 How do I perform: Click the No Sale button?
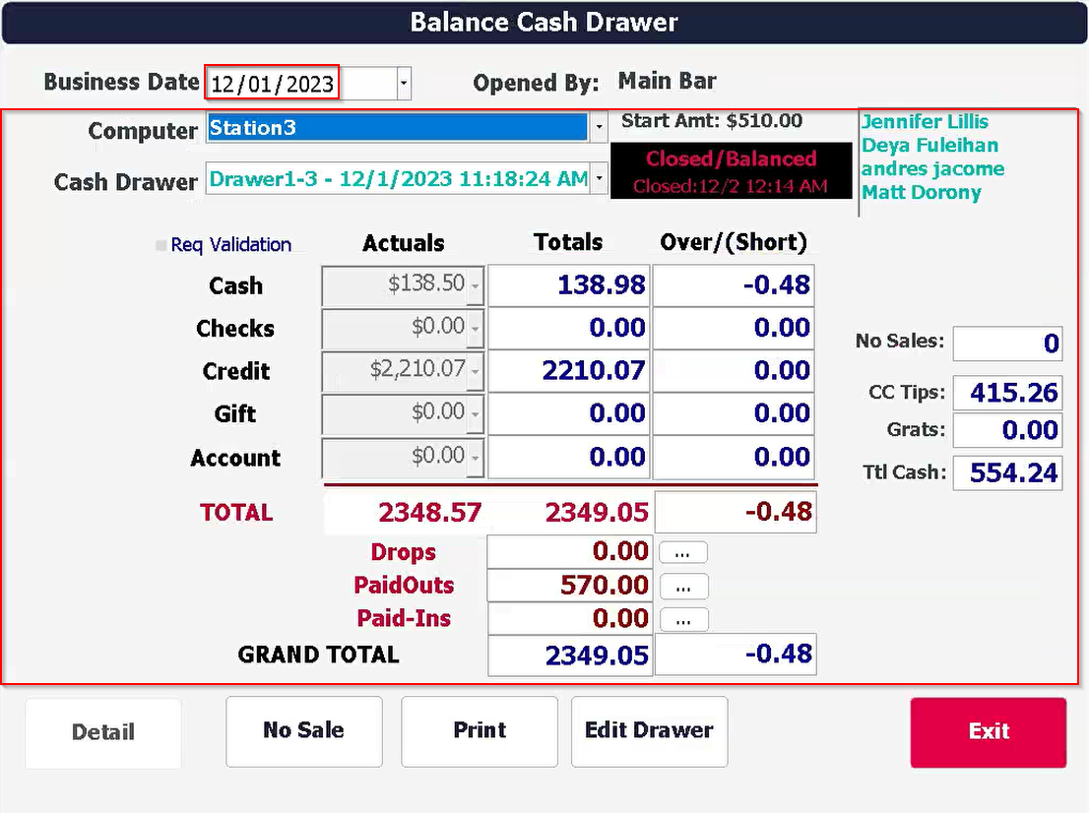coord(303,731)
